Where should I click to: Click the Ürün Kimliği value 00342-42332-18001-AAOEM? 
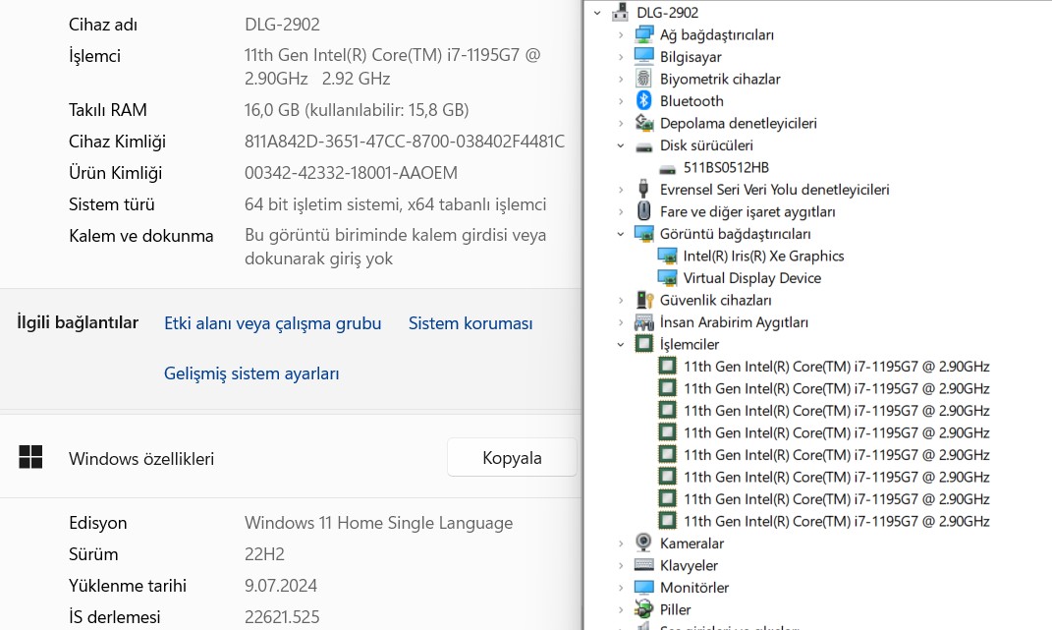[351, 173]
